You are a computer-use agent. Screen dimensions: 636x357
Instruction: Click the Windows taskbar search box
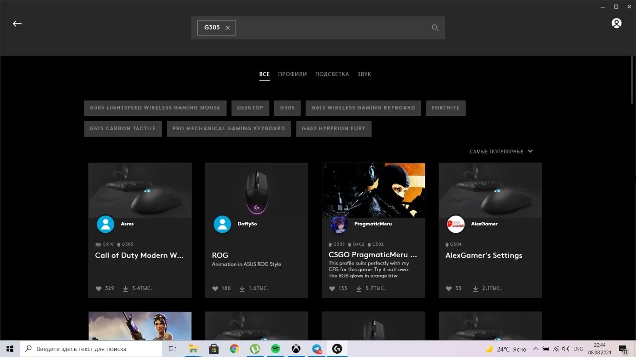[91, 349]
